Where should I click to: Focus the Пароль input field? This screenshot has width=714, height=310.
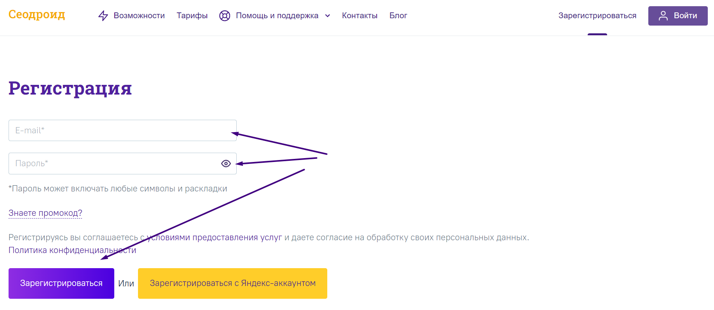click(122, 164)
